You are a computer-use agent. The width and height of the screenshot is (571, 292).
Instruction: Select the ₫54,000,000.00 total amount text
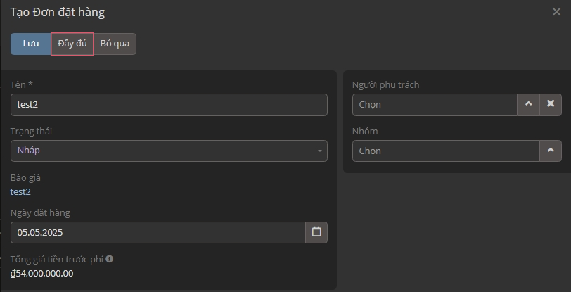[x=41, y=273]
